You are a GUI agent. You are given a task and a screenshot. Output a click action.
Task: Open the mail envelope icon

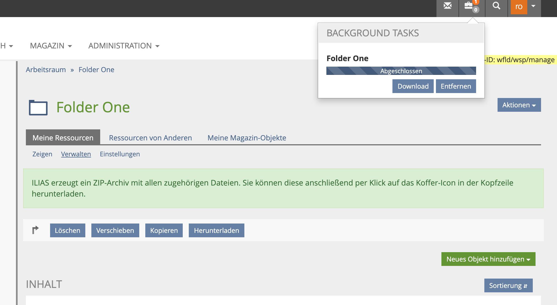(447, 6)
